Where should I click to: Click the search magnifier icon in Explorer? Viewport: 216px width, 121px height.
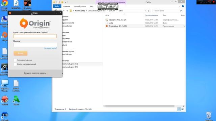pyautogui.click(x=181, y=11)
